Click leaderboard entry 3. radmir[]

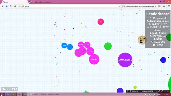(158, 24)
